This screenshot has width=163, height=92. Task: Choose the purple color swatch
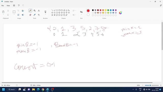tap(116, 10)
